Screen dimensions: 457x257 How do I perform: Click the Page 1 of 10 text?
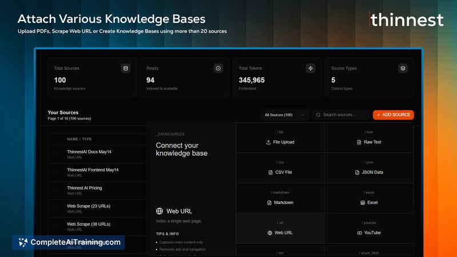coord(69,119)
